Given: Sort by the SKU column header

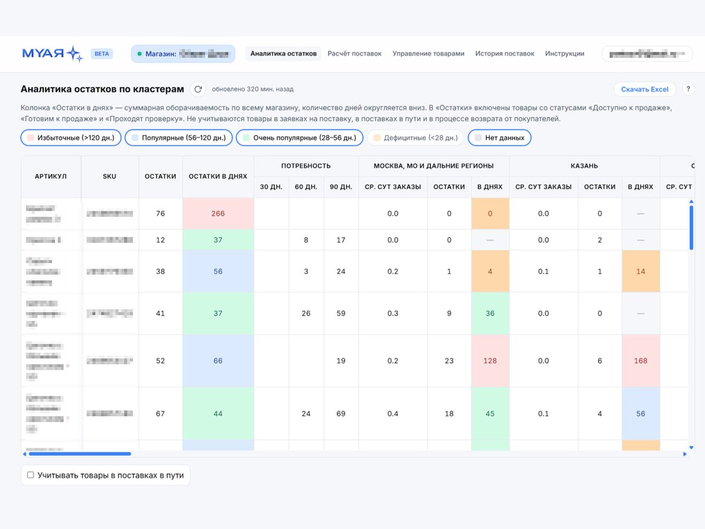Looking at the screenshot, I should click(x=110, y=176).
